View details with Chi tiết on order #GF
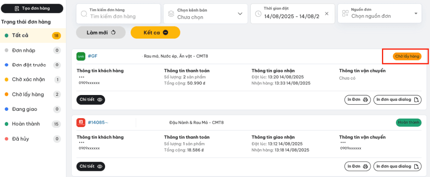The height and width of the screenshot is (177, 430). (91, 99)
